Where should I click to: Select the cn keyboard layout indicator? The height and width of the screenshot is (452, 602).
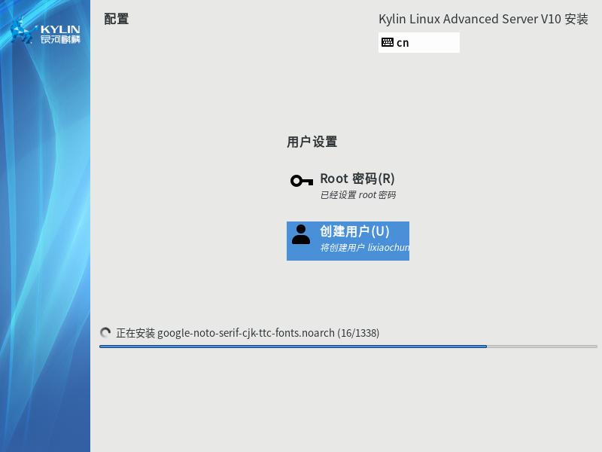(419, 42)
